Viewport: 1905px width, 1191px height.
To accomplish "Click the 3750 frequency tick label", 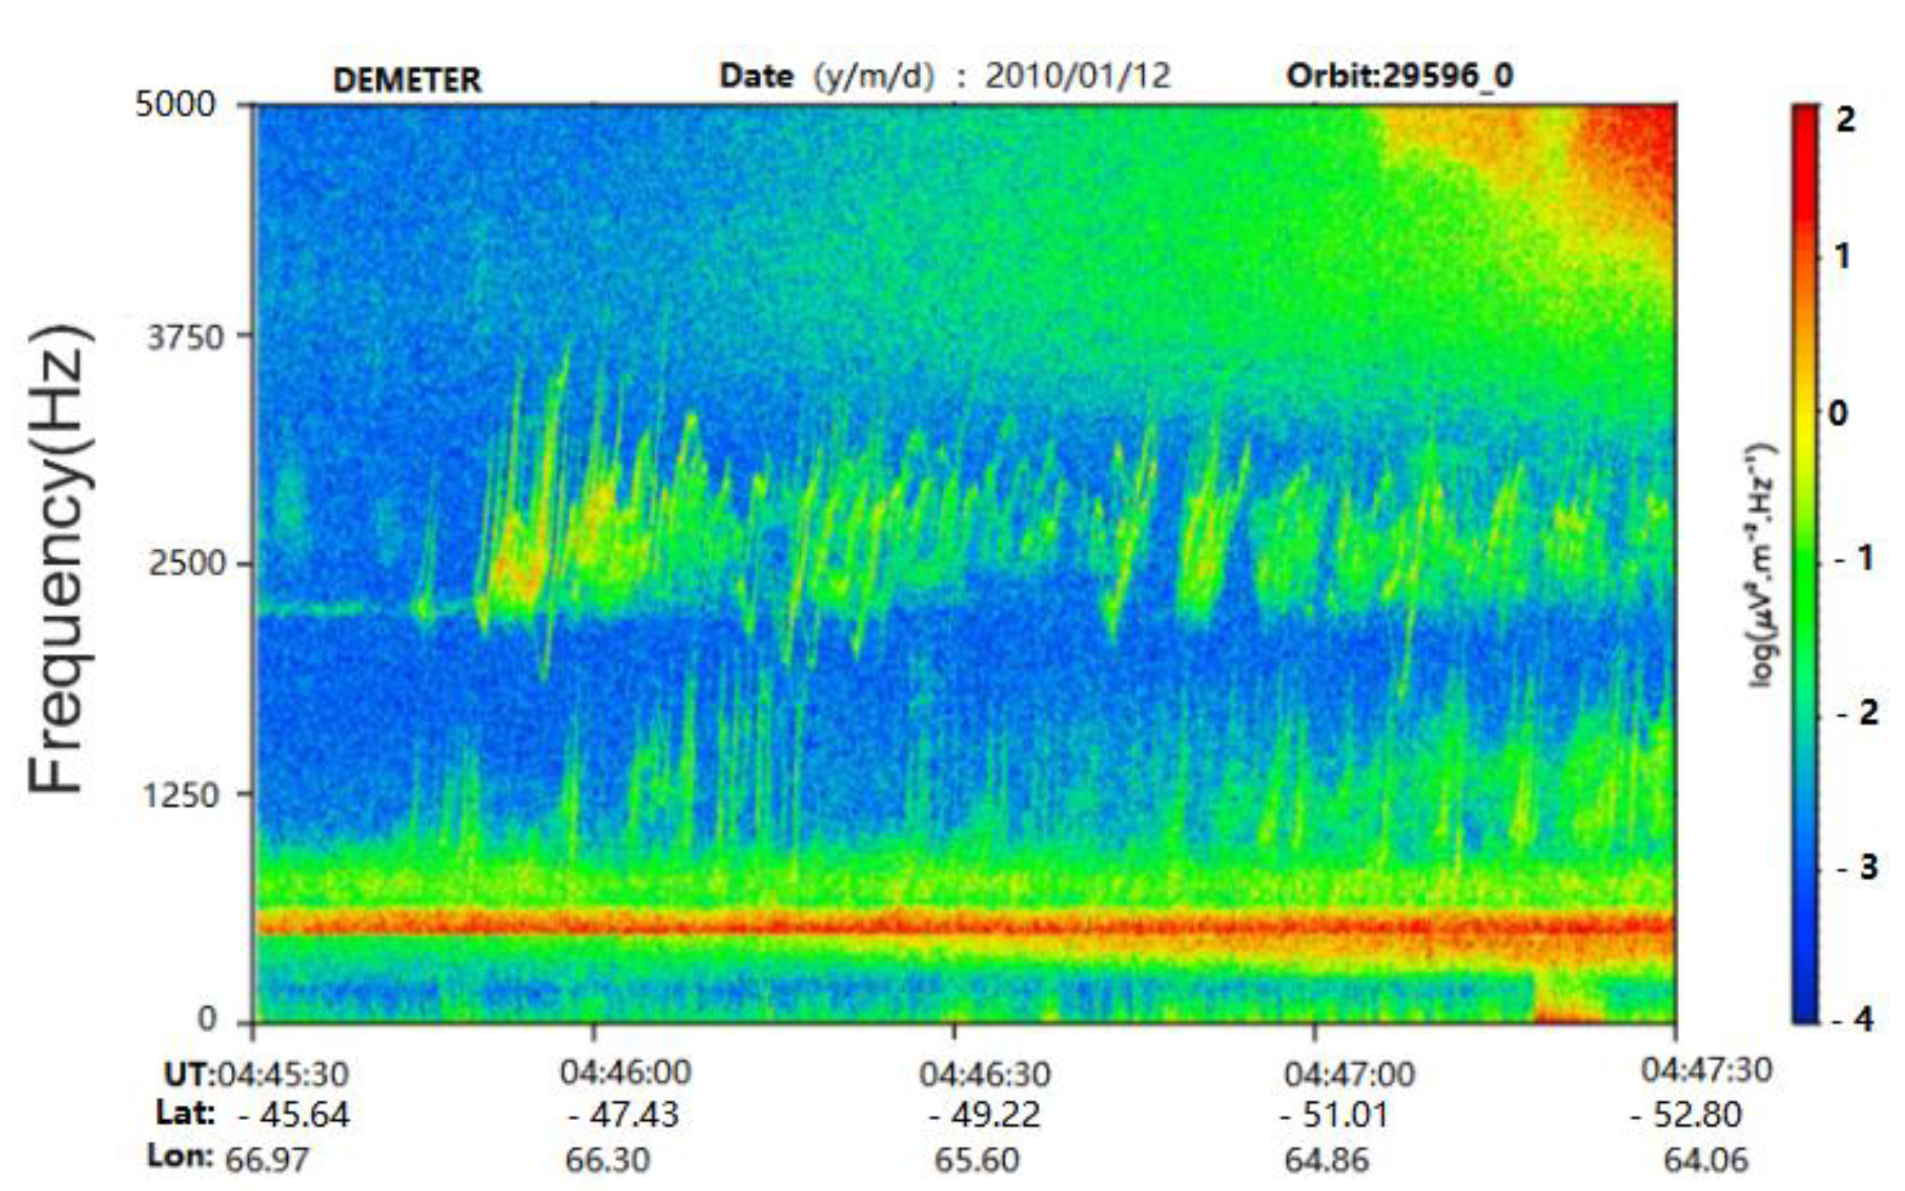I will point(185,337).
